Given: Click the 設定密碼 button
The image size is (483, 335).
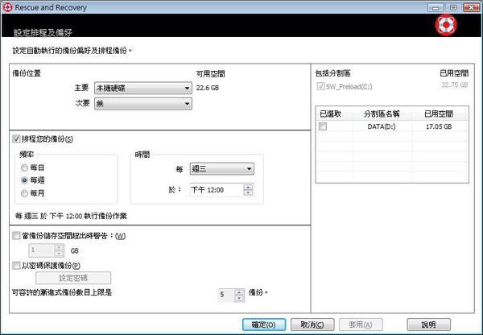Looking at the screenshot, I should [73, 278].
